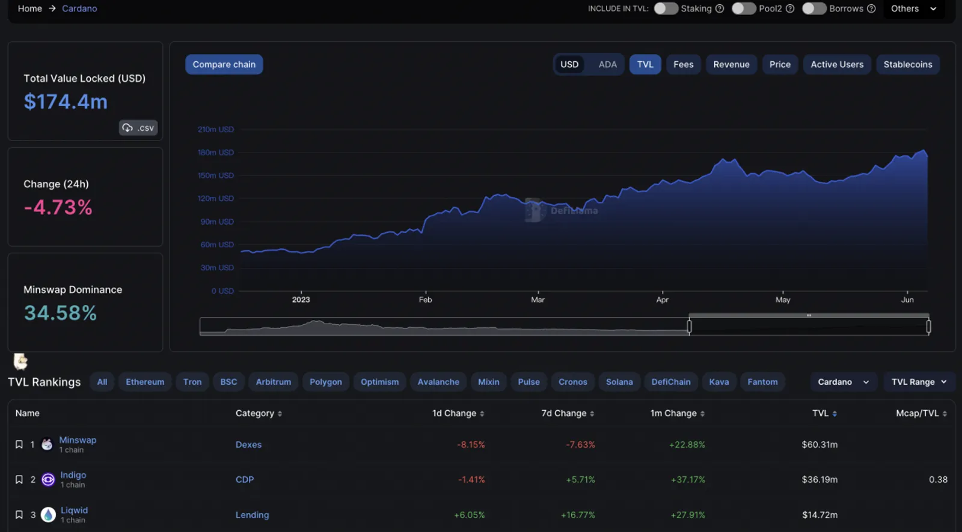Toggle Borrows inclusion in TVL
962x532 pixels.
tap(814, 8)
